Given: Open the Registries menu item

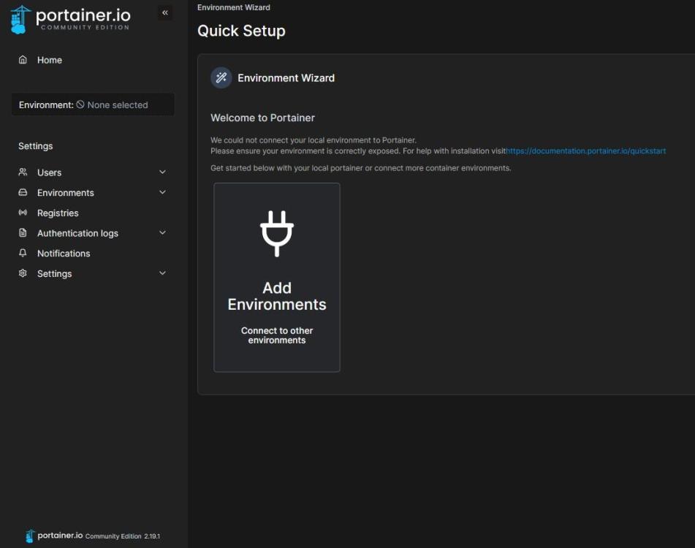Looking at the screenshot, I should pos(58,213).
